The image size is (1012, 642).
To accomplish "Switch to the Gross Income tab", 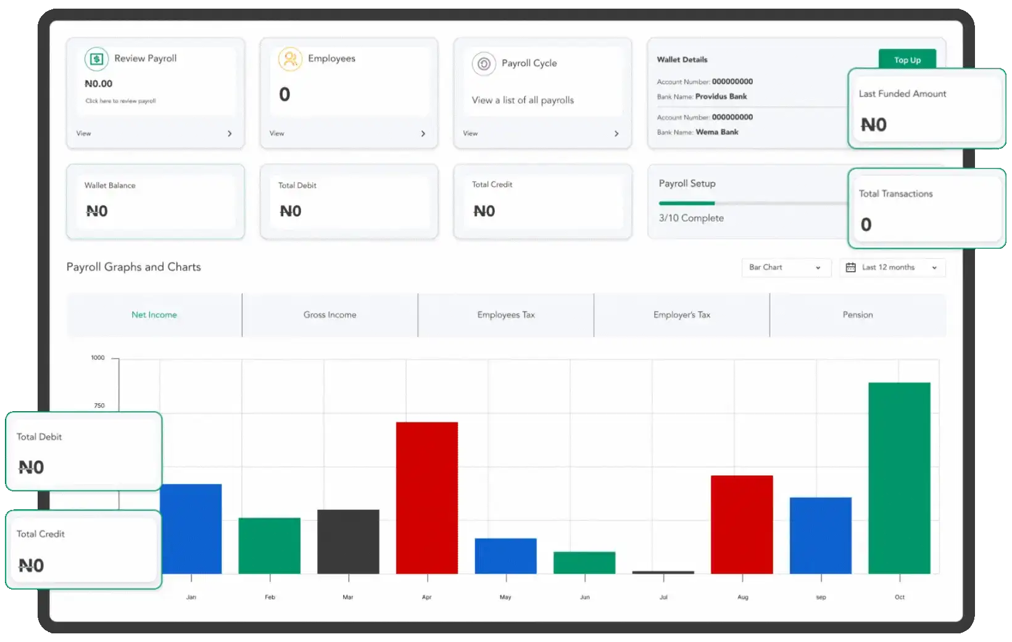I will [x=330, y=315].
